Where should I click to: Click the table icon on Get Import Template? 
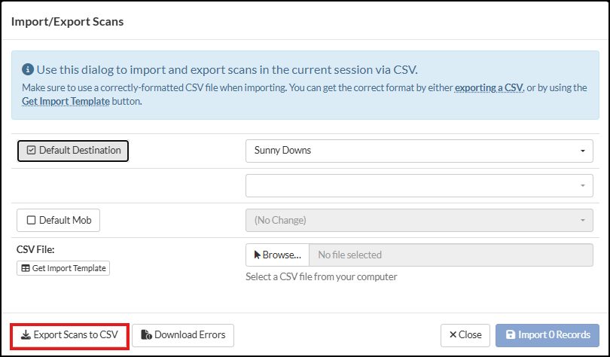[x=25, y=268]
